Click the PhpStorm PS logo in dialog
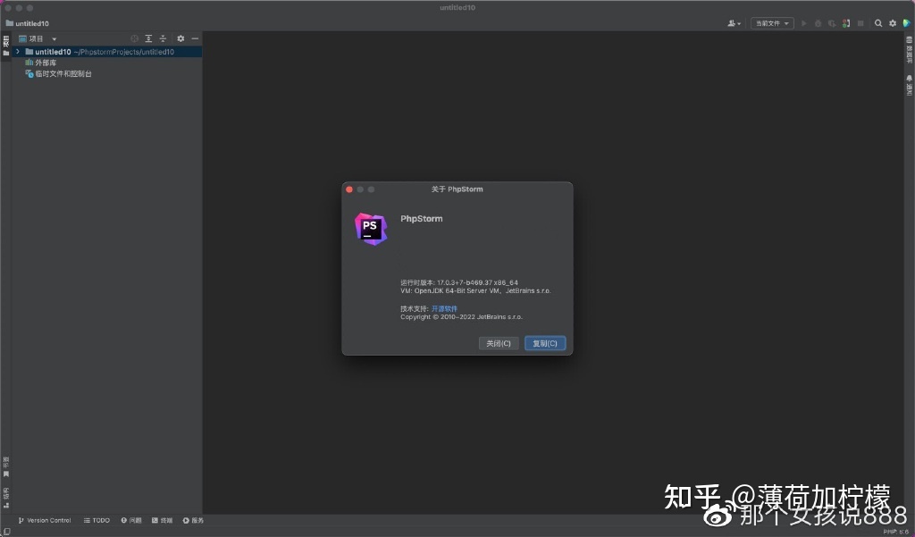 371,229
